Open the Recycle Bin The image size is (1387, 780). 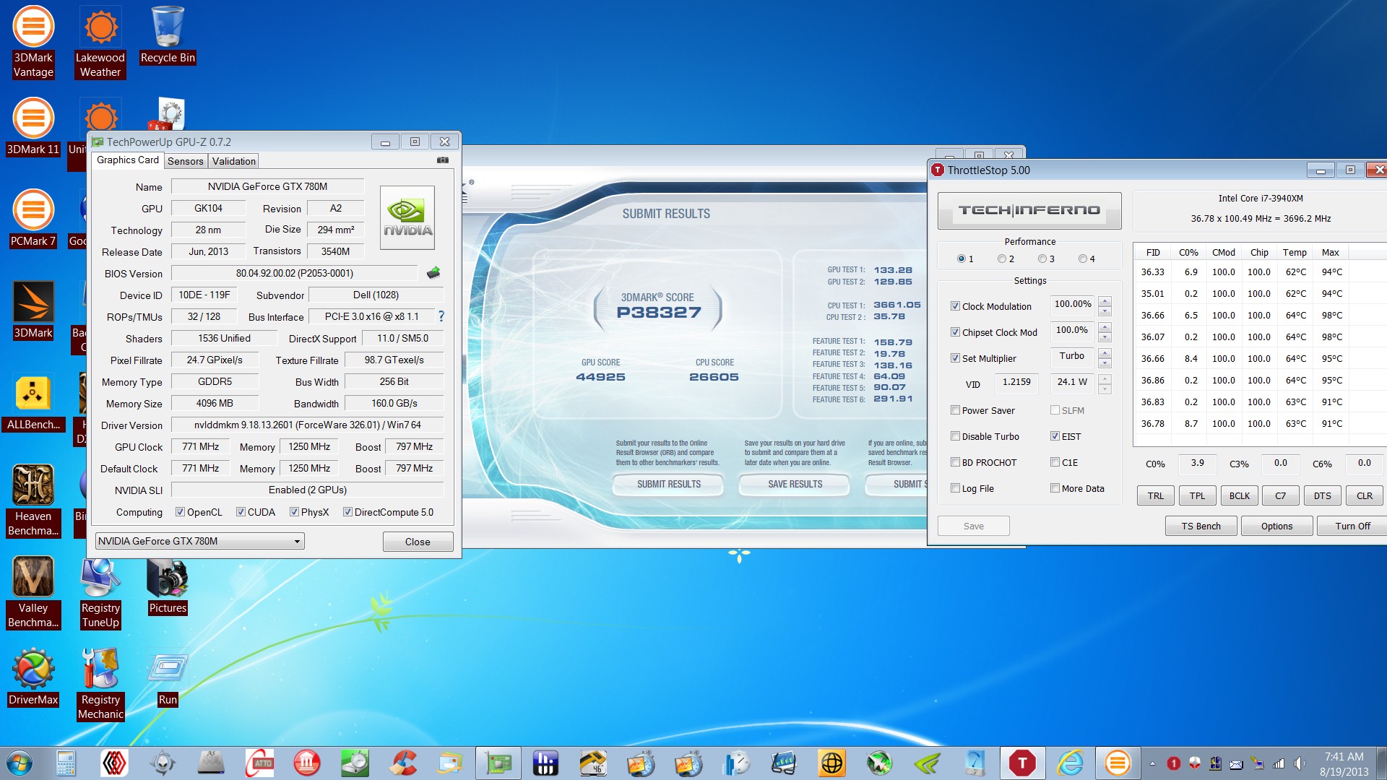coord(168,35)
